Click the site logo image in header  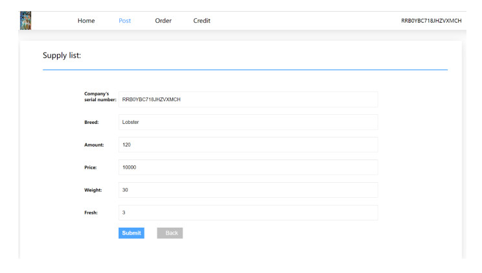(x=26, y=21)
